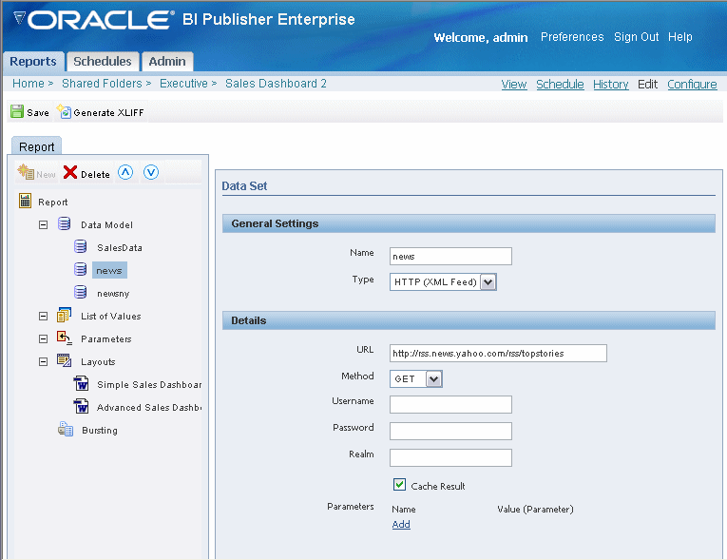Open Preferences

coord(572,37)
